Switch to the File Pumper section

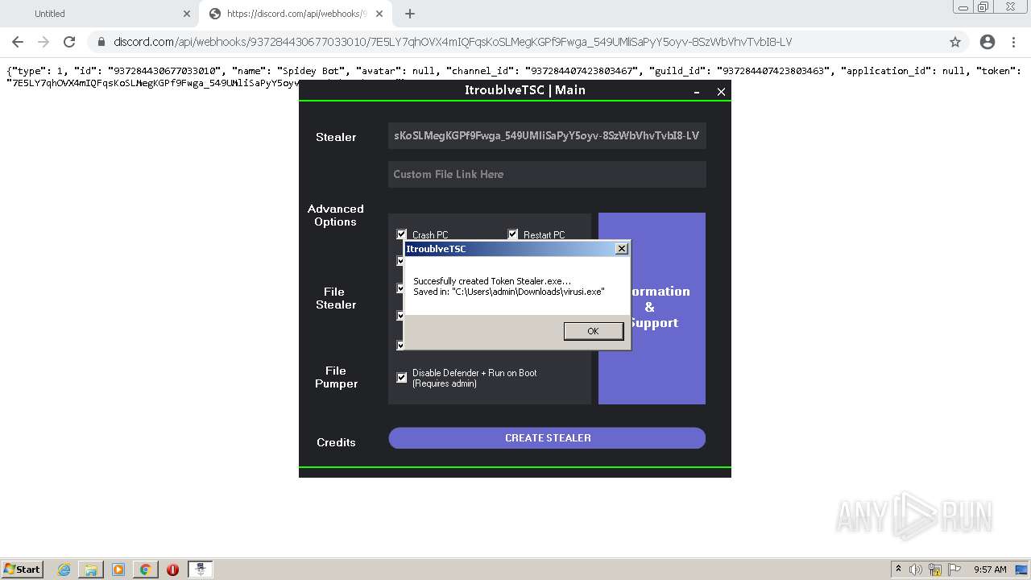point(336,377)
